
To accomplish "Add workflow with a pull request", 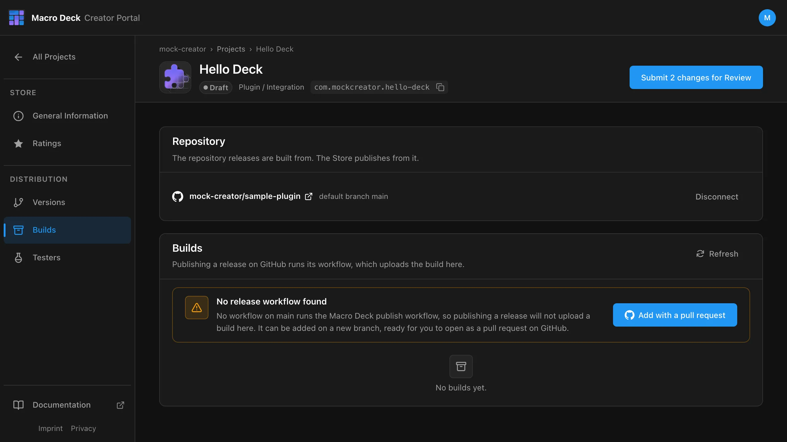I will (x=675, y=315).
